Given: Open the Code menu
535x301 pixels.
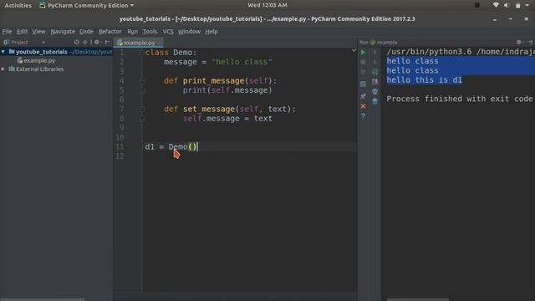Looking at the screenshot, I should (86, 32).
